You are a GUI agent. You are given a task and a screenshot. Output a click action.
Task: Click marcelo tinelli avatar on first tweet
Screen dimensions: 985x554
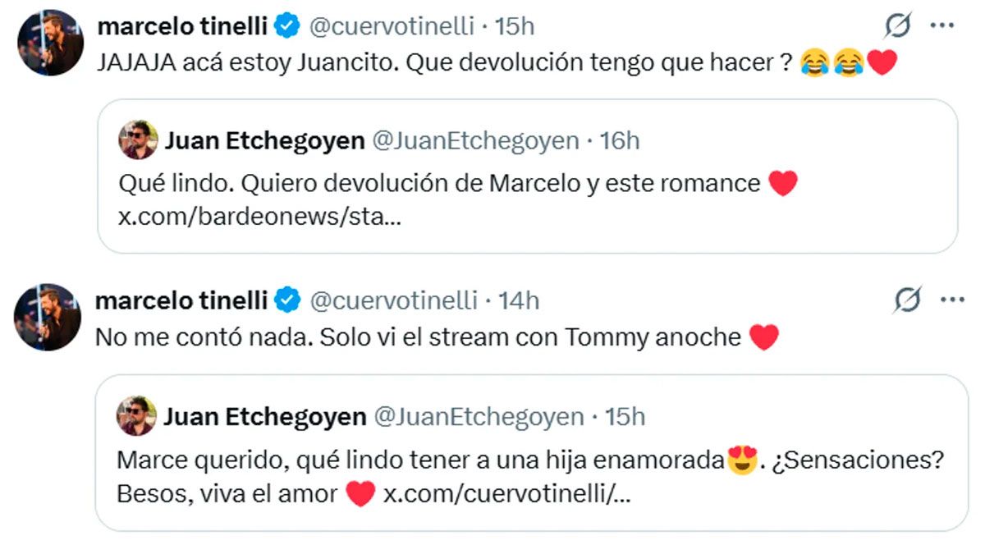[49, 43]
